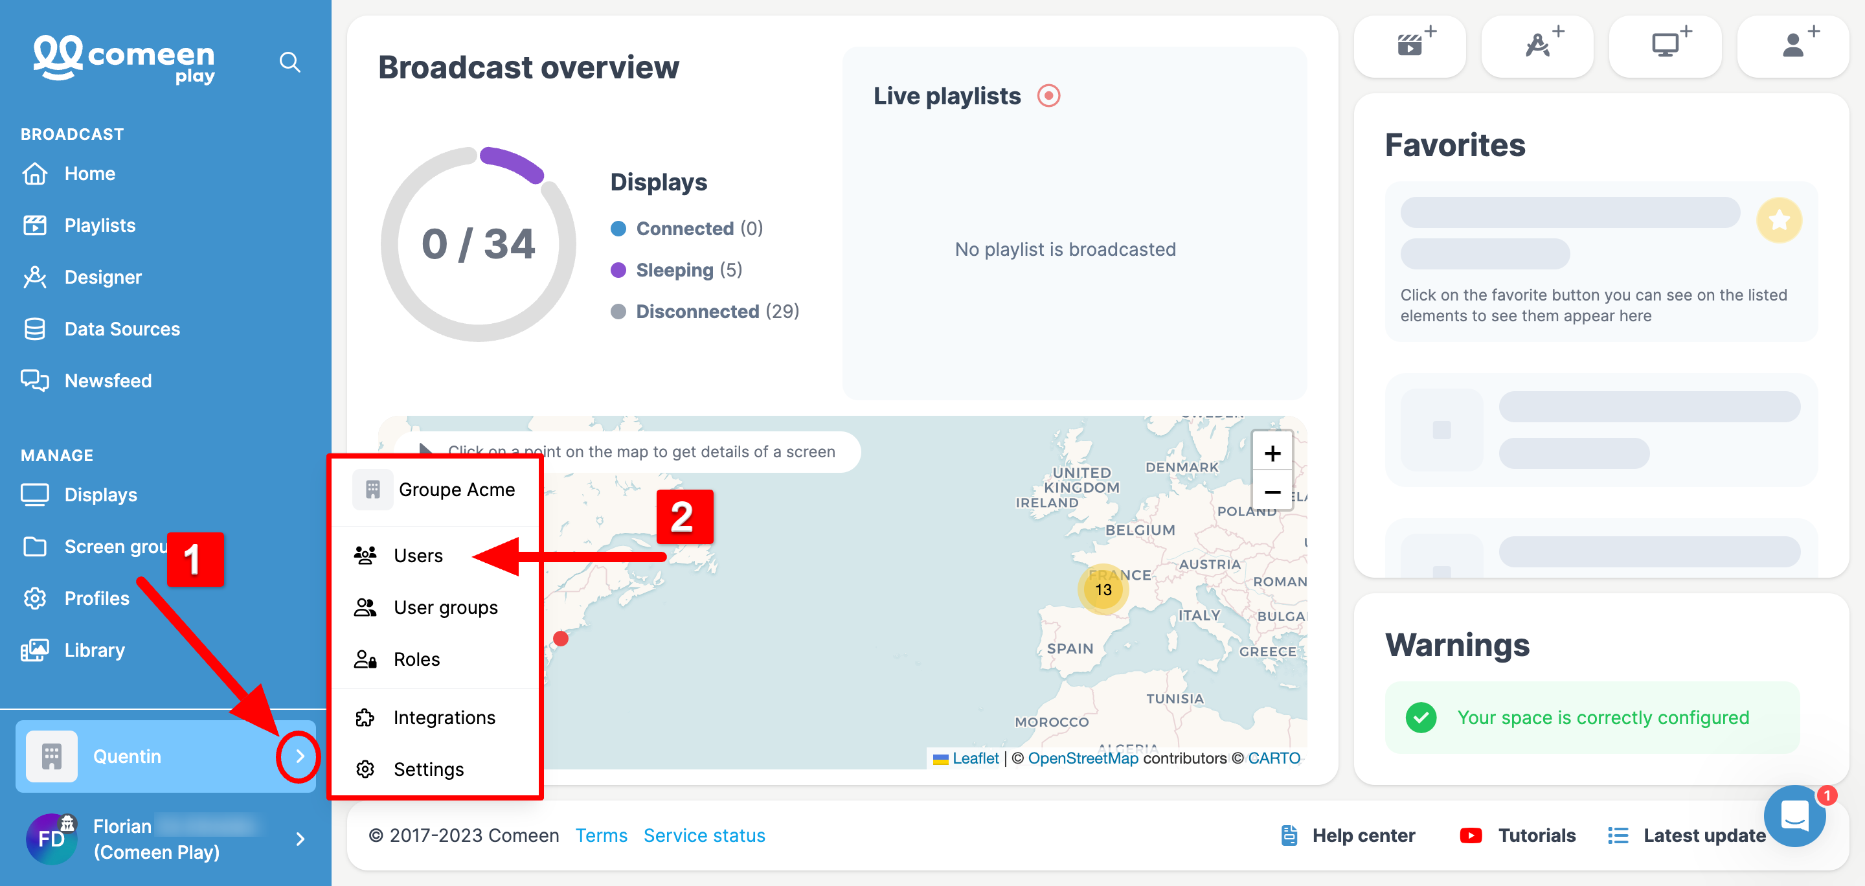Click the displays donut chart
Viewport: 1865px width, 886px height.
[479, 244]
